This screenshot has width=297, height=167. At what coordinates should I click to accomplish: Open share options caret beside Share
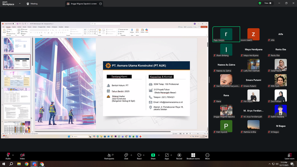[x=159, y=155]
